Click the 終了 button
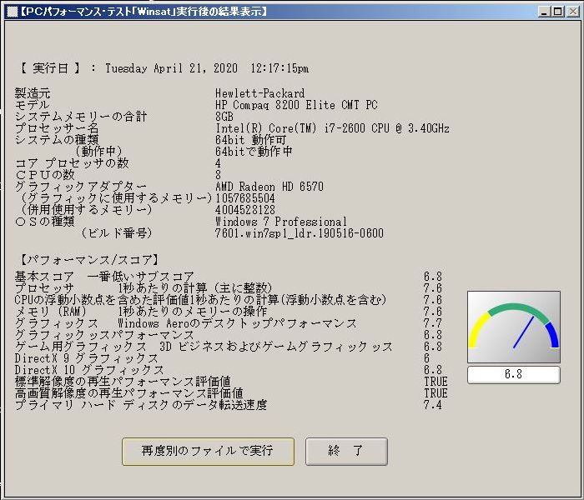 (346, 452)
